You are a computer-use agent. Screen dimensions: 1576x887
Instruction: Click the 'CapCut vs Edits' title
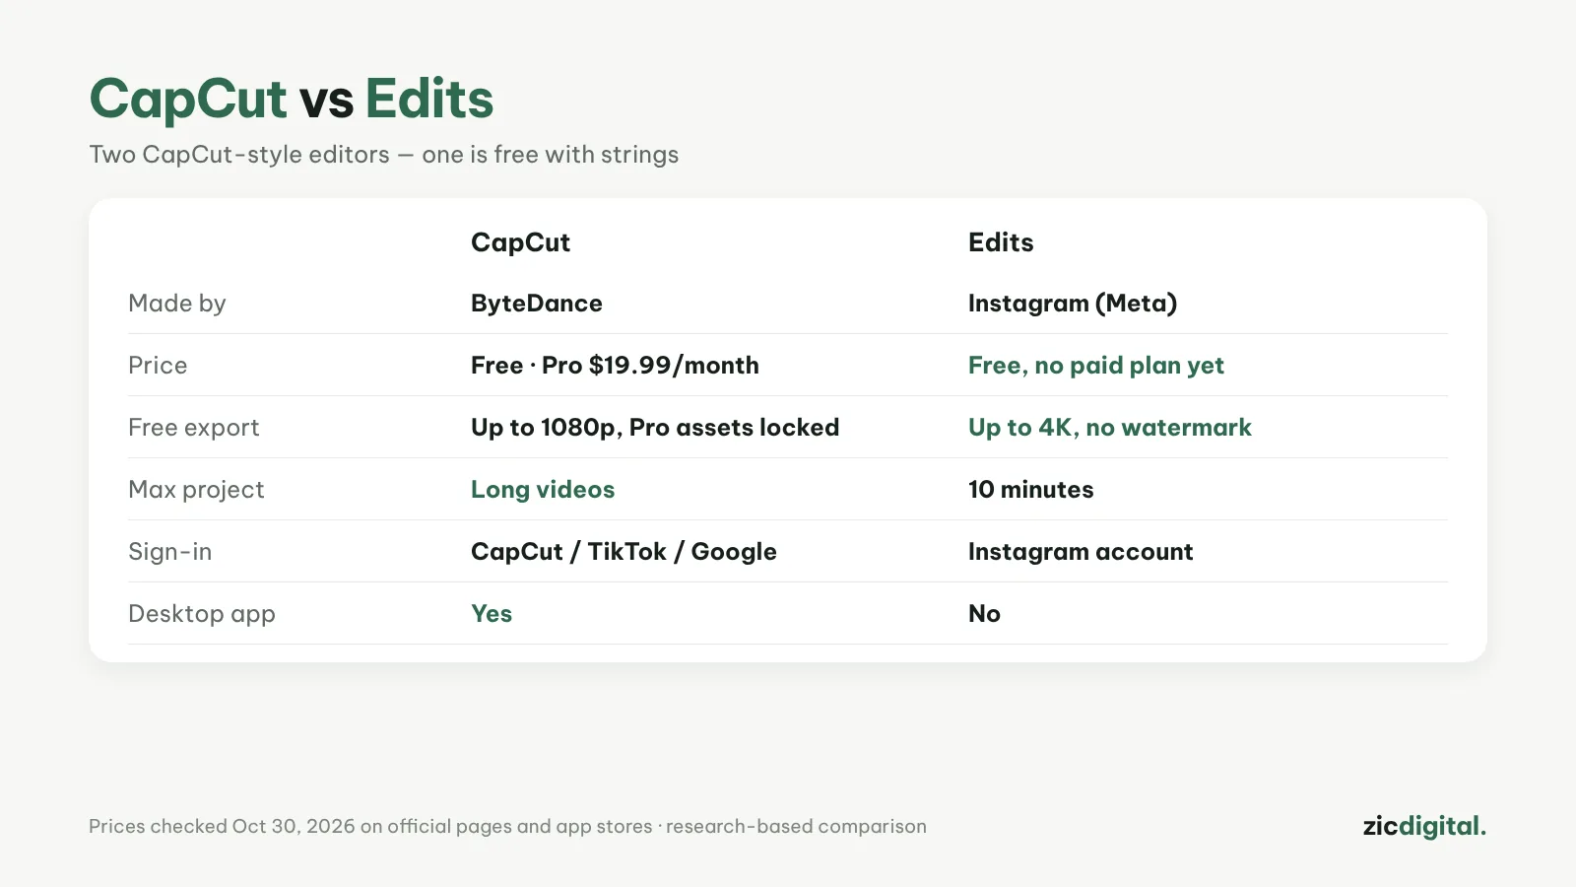point(292,100)
